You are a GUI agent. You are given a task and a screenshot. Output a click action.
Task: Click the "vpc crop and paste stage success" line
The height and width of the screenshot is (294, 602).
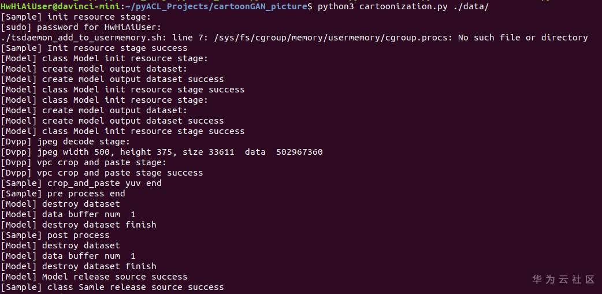pyautogui.click(x=120, y=173)
